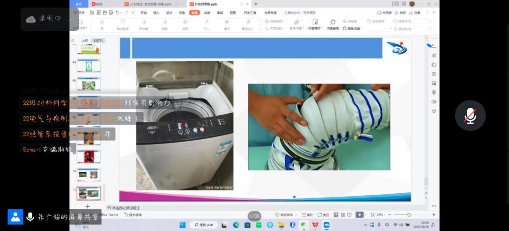Switch to the 2022山工 presentation tab
509x231 pixels.
pos(150,4)
